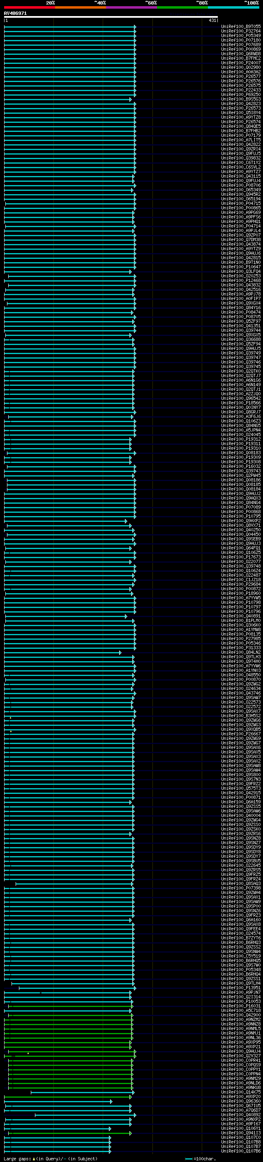The width and height of the screenshot is (263, 1162).
Task: Select label UniRef100_A7LIT5
Action: (x=241, y=140)
